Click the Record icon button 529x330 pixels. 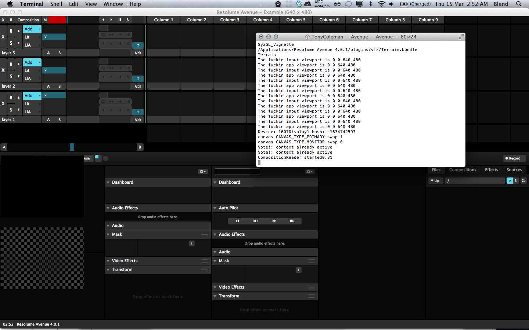tap(514, 158)
